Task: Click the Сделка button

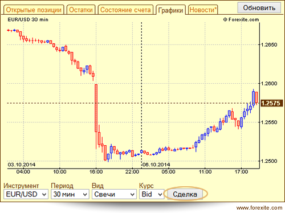Action: click(185, 194)
